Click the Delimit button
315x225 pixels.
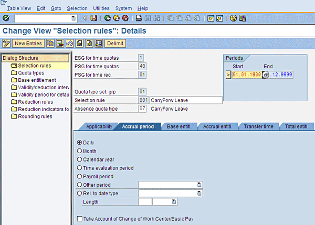pyautogui.click(x=115, y=44)
